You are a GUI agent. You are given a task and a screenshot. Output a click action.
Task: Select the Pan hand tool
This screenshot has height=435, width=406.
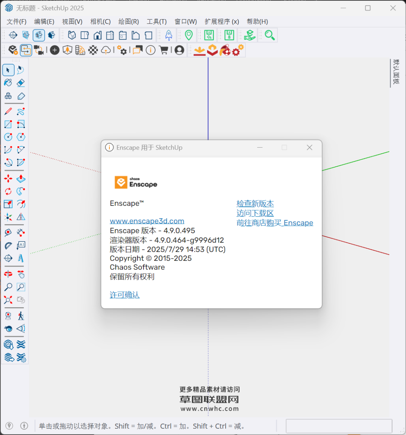coord(21,274)
